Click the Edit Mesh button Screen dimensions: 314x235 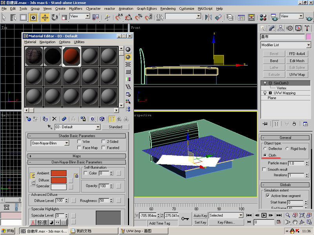pyautogui.click(x=297, y=61)
